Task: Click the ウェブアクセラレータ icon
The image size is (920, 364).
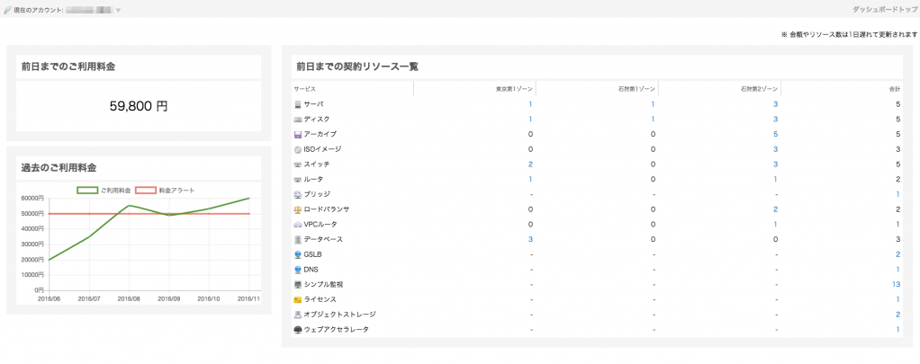Action: click(x=298, y=330)
